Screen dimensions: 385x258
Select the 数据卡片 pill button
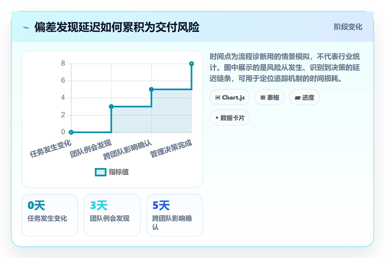click(x=230, y=118)
